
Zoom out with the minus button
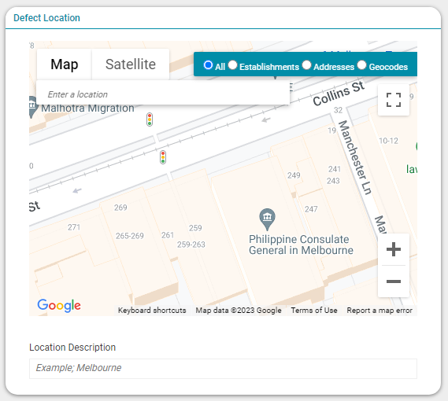pos(394,281)
